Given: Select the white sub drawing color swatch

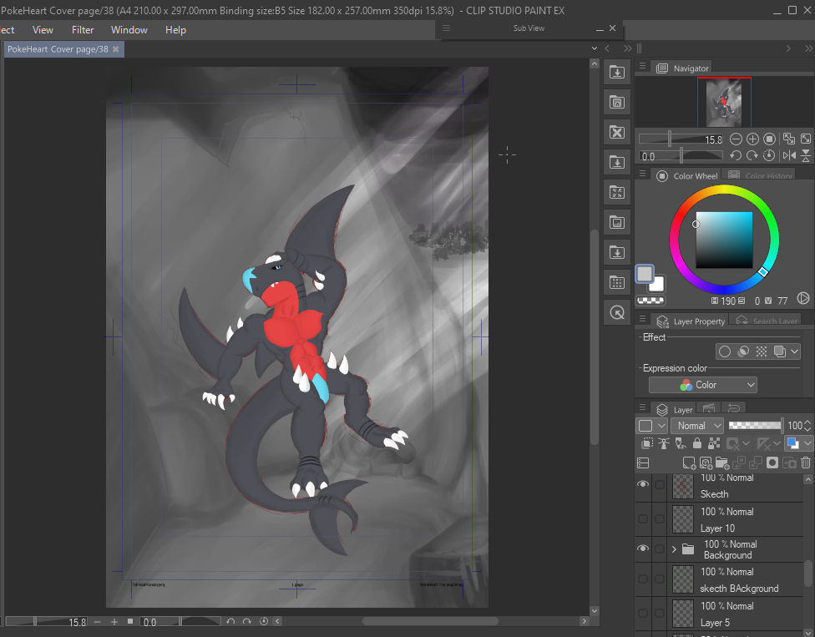Looking at the screenshot, I should [x=657, y=284].
